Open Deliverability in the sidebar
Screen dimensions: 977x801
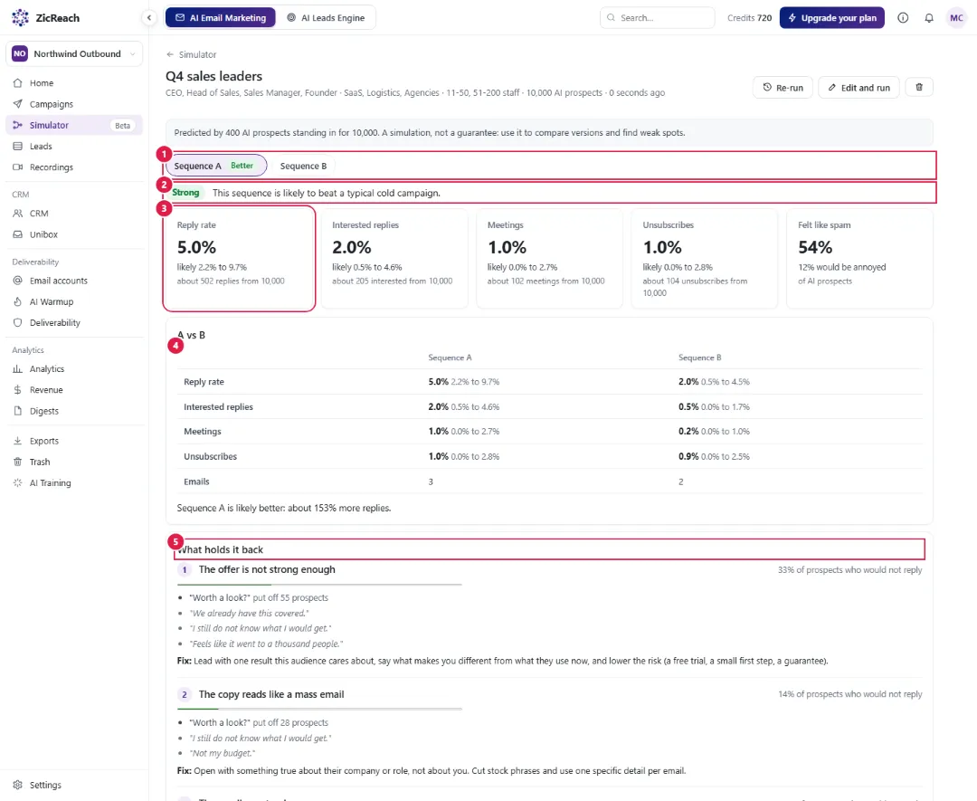pos(74,322)
